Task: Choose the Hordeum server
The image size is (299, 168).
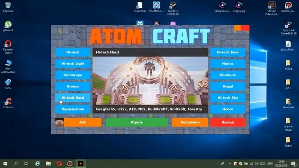Action: tap(228, 75)
